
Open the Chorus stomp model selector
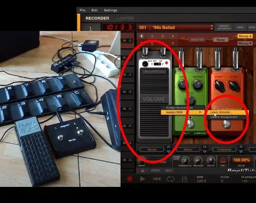pyautogui.click(x=188, y=149)
